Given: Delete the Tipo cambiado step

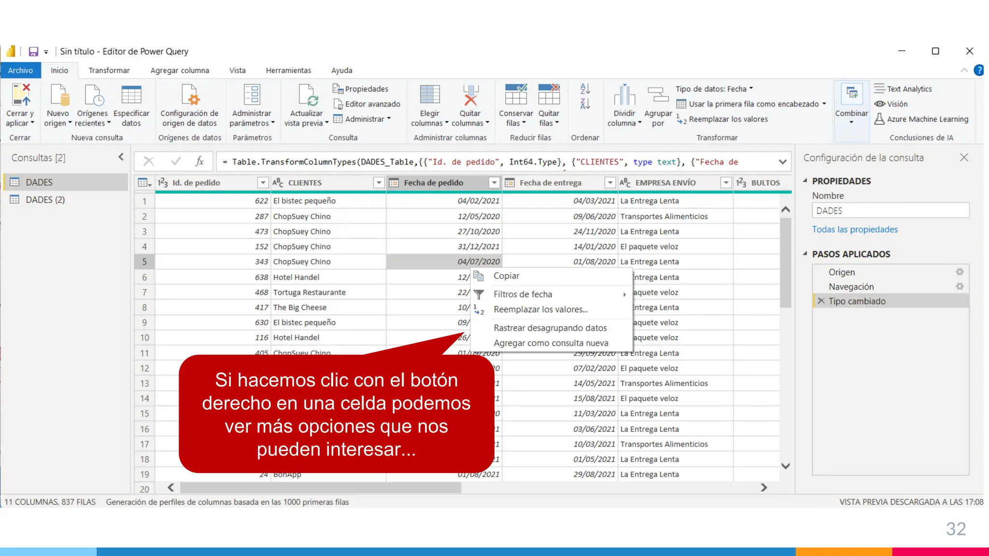Looking at the screenshot, I should 821,301.
